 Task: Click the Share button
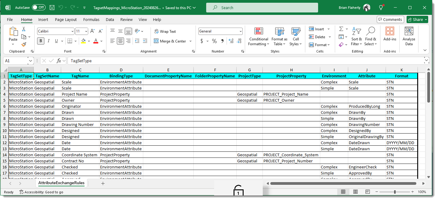click(x=417, y=19)
